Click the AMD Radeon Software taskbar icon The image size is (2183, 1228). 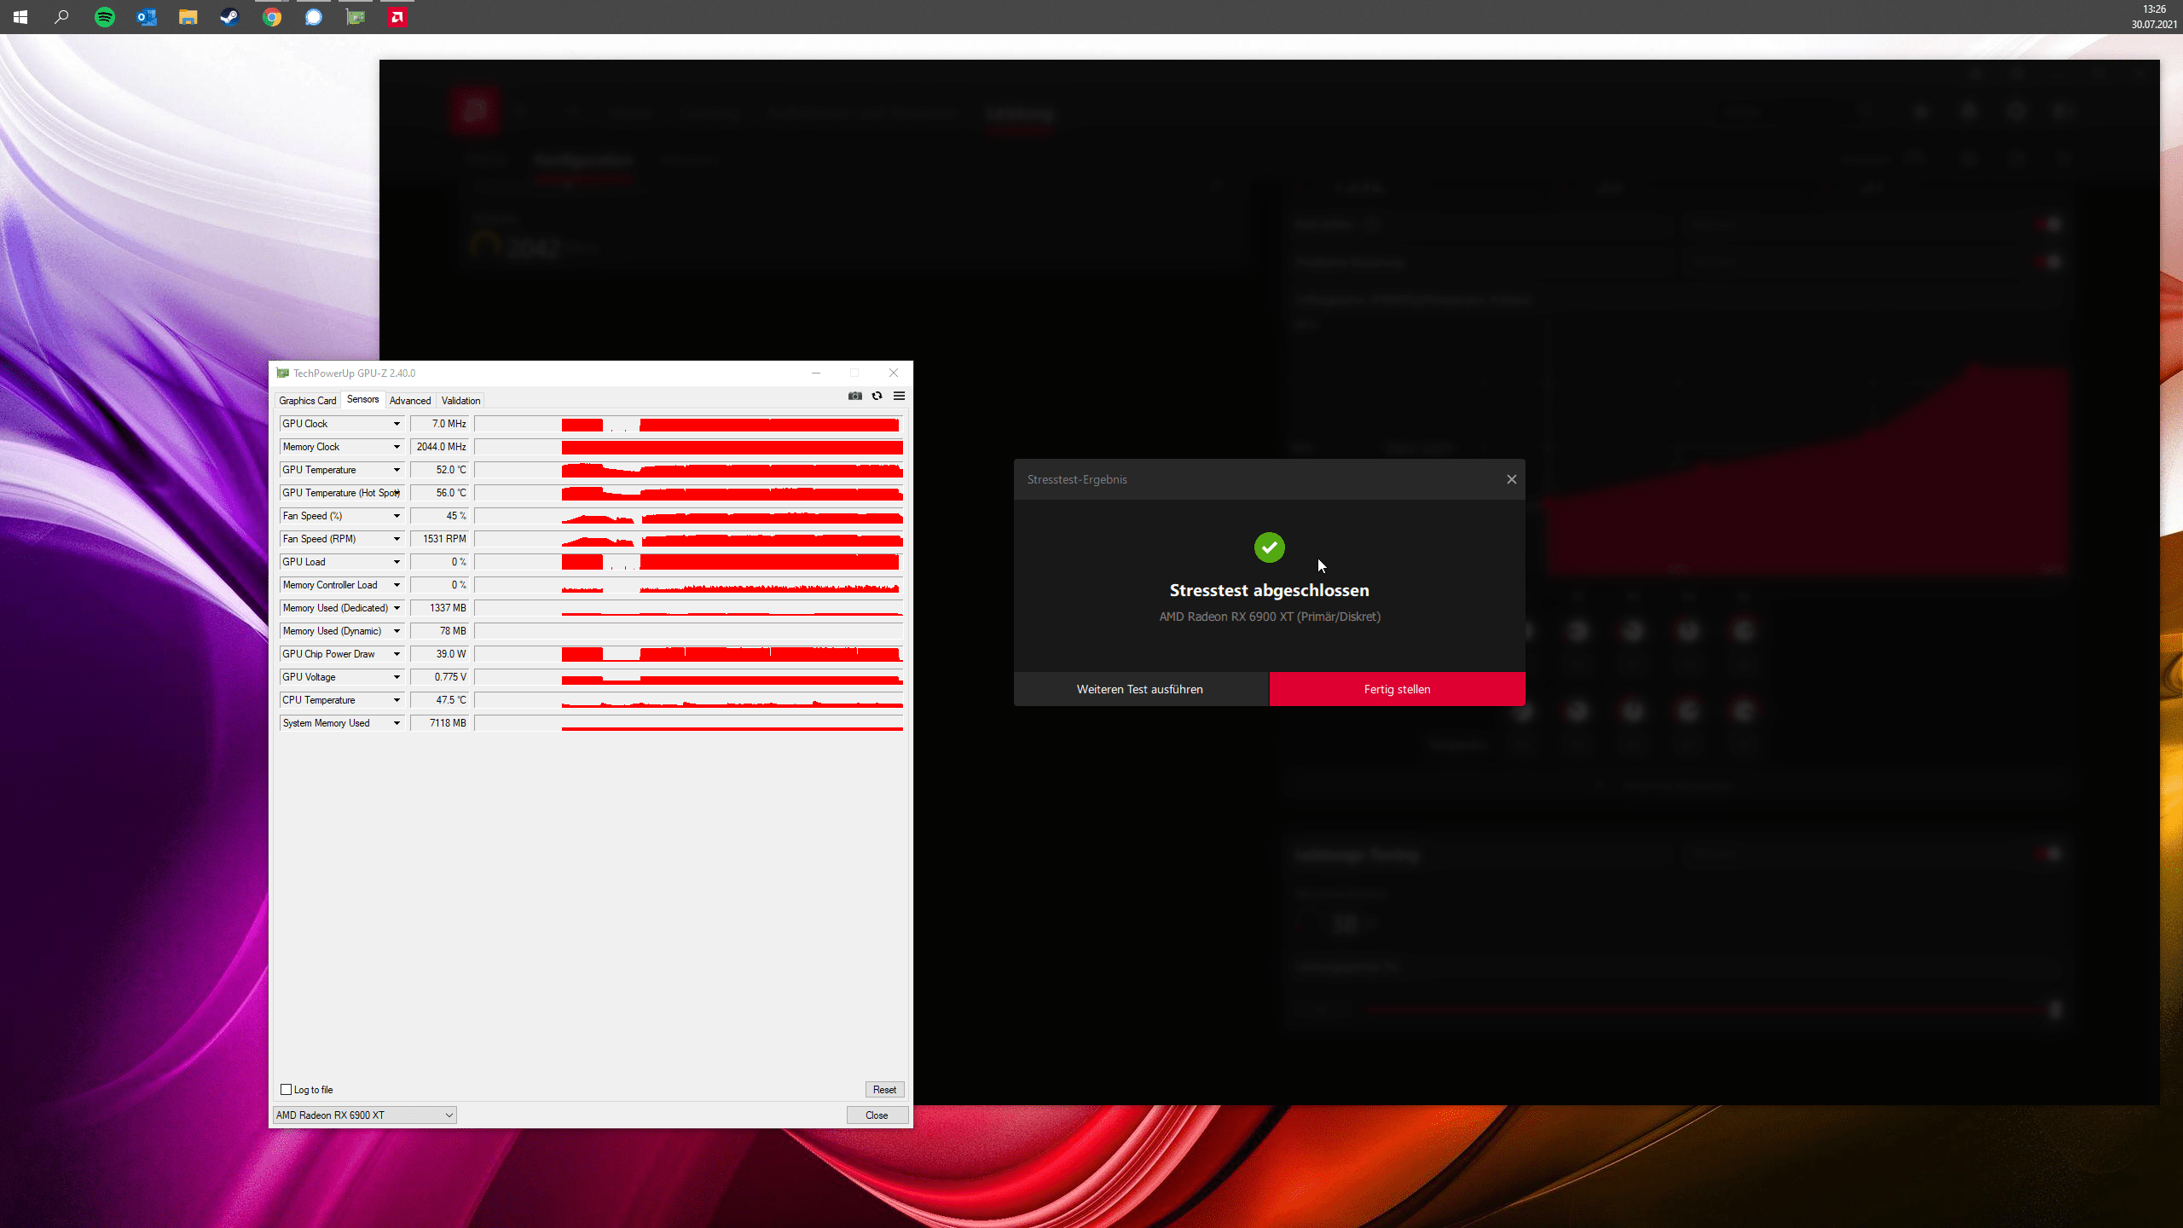(397, 17)
